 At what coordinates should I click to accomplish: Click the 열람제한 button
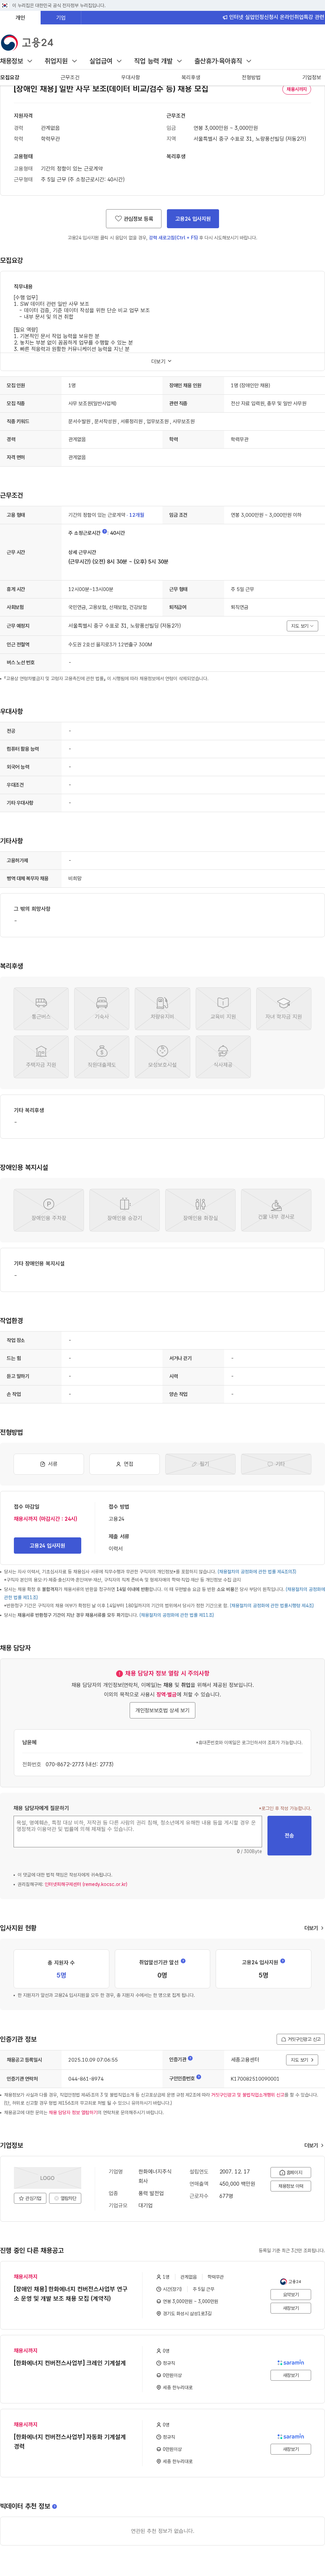(65, 2198)
